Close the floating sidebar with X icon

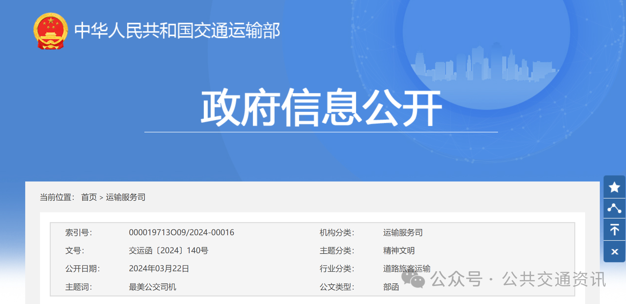pos(614,252)
